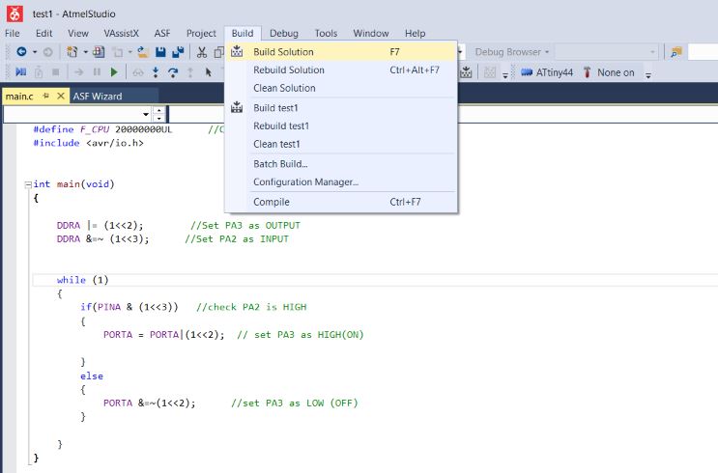Open the ASF menu
This screenshot has width=718, height=473.
162,34
